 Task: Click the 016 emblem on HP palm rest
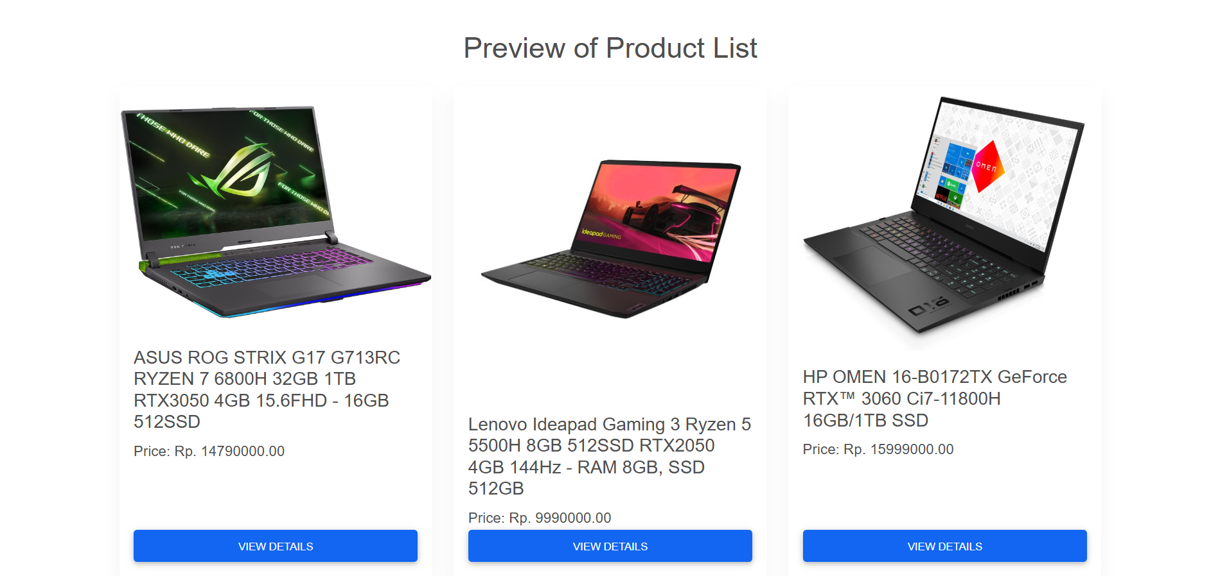(928, 307)
